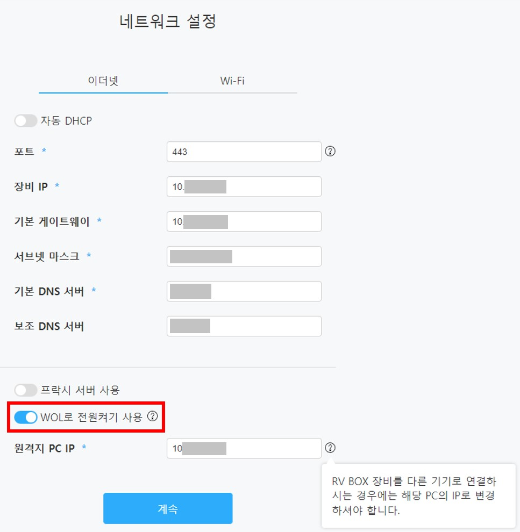Click help icon next to remote PC IP
This screenshot has height=532, width=520.
click(331, 448)
